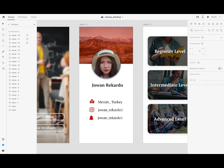
Task: Click the distribute horizontally icon
Action: tap(204, 24)
